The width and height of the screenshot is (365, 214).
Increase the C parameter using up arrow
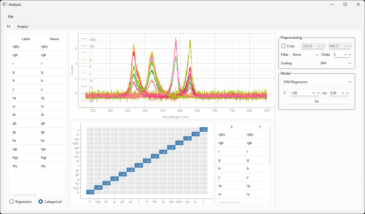pos(313,93)
